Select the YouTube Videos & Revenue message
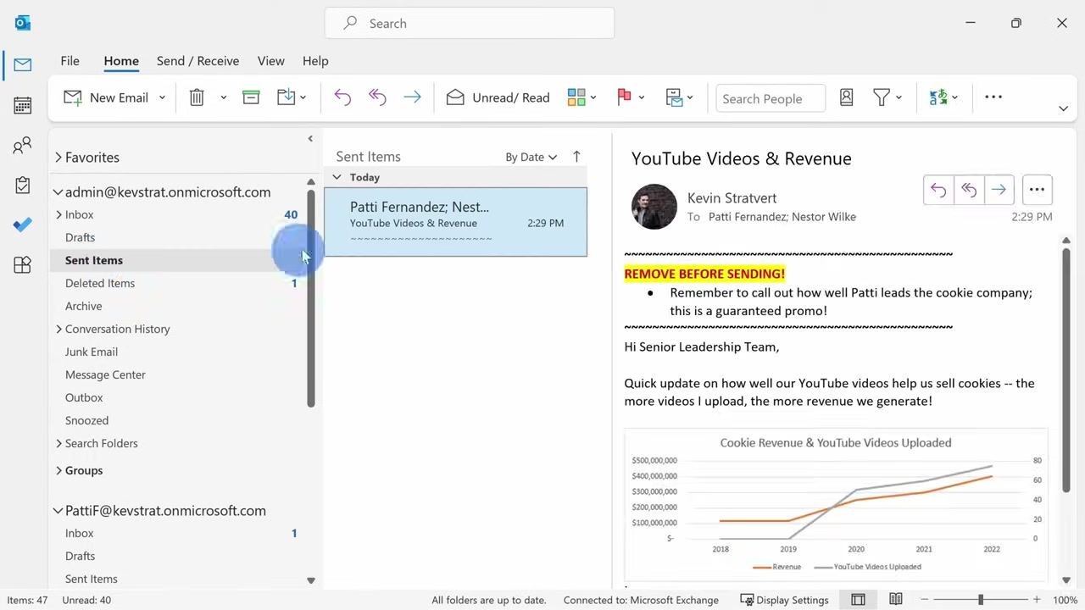 pos(455,222)
